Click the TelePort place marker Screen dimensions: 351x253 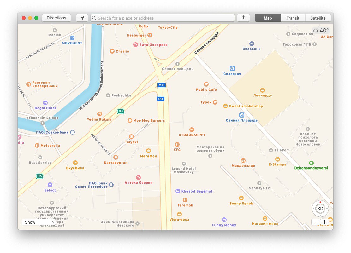pyautogui.click(x=271, y=150)
